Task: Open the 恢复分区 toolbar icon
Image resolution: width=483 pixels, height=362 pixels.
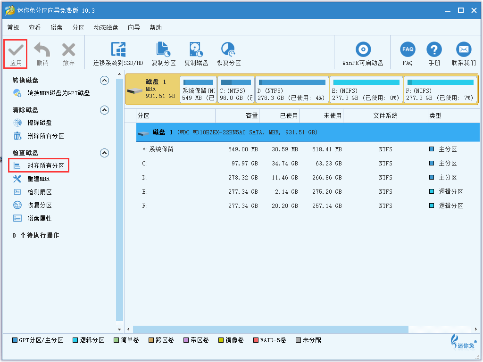Action: click(228, 49)
